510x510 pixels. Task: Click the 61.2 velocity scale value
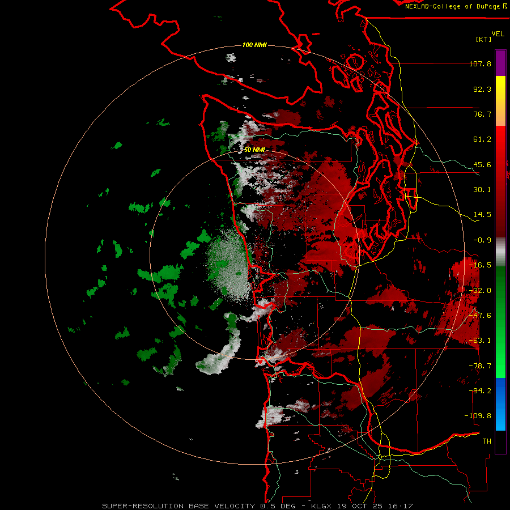[482, 139]
